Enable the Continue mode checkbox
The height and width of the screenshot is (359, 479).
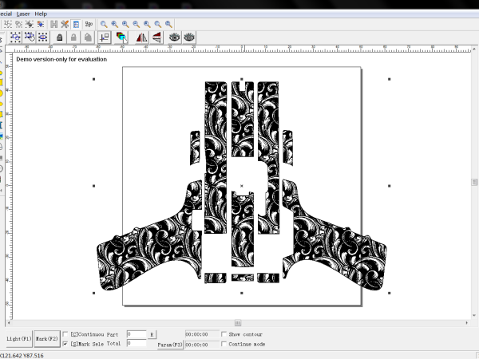click(224, 344)
